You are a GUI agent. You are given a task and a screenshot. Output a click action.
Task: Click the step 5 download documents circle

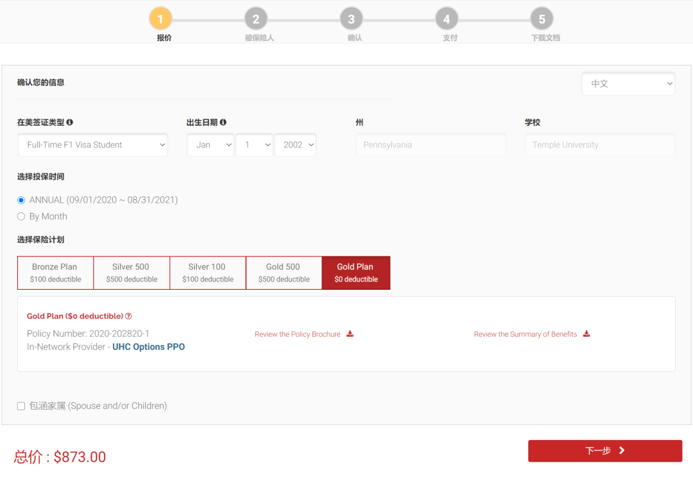coord(542,19)
